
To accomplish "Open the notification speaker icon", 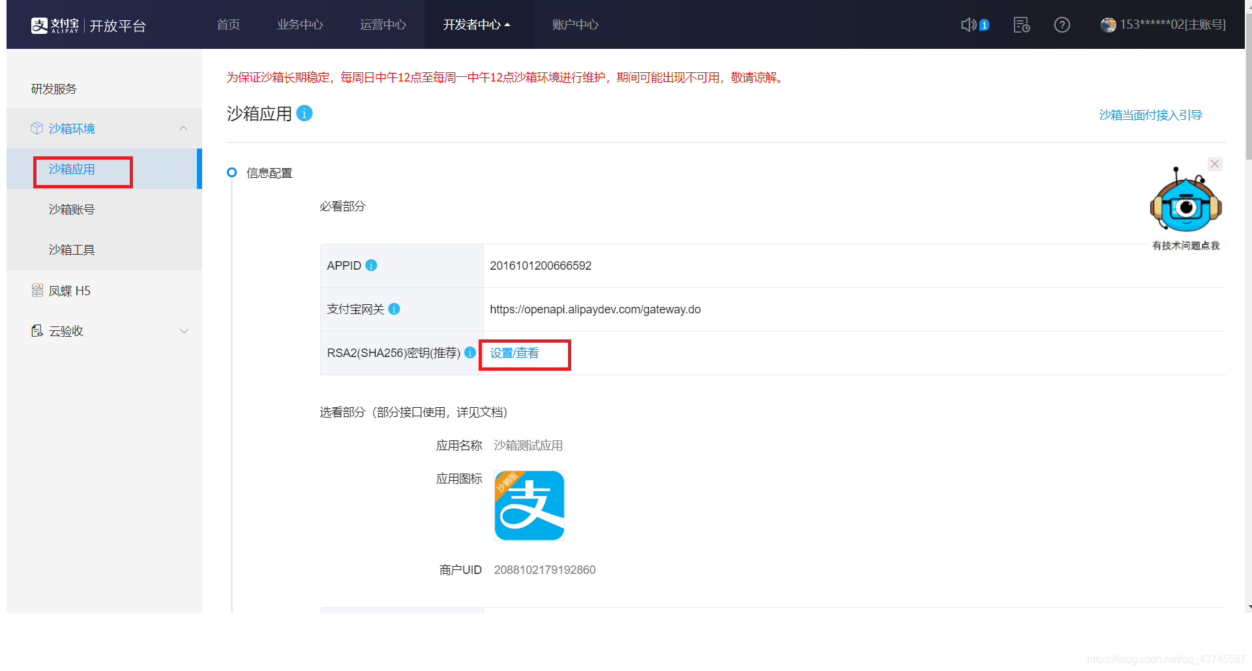I will [968, 25].
